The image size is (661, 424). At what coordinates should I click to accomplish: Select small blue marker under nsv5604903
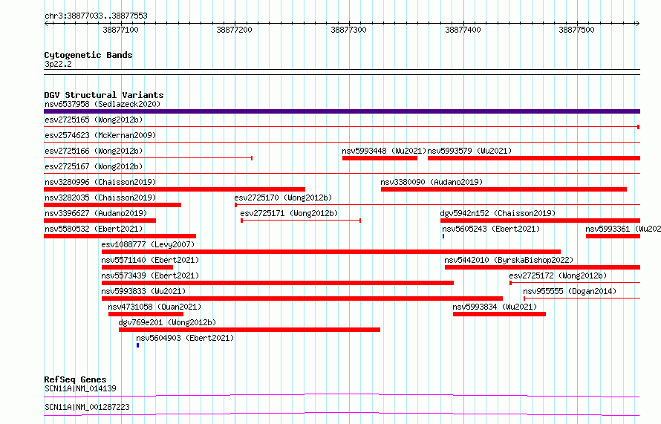tap(138, 345)
